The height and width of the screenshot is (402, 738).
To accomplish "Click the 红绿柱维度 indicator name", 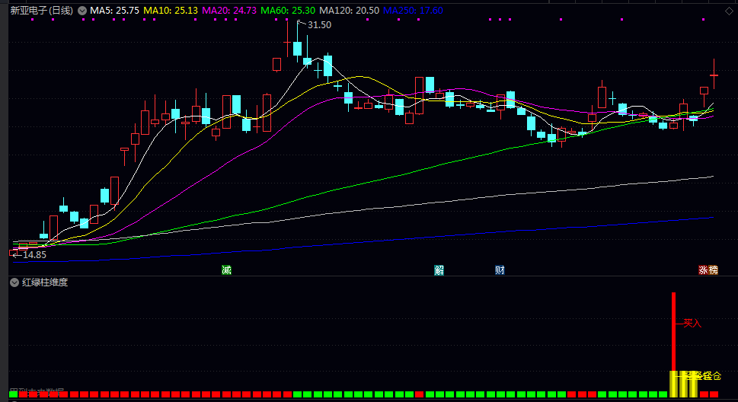I will (45, 282).
